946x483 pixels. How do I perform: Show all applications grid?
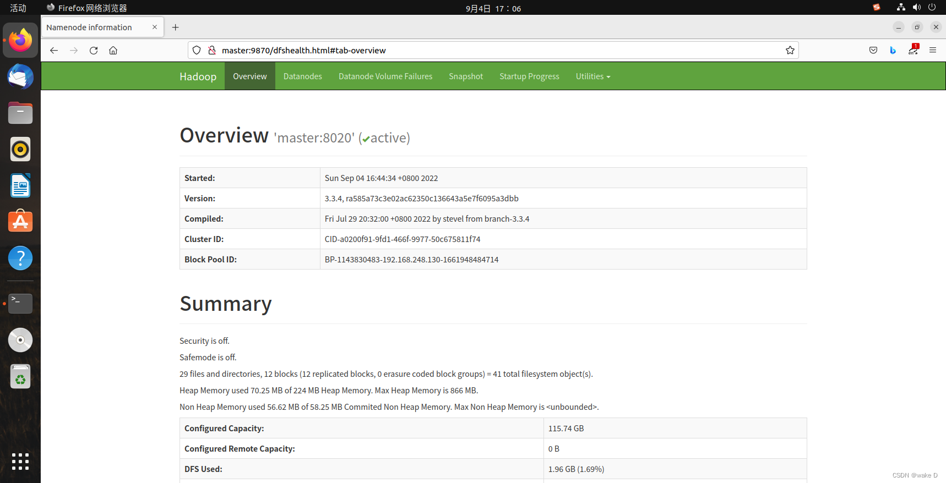(x=20, y=462)
